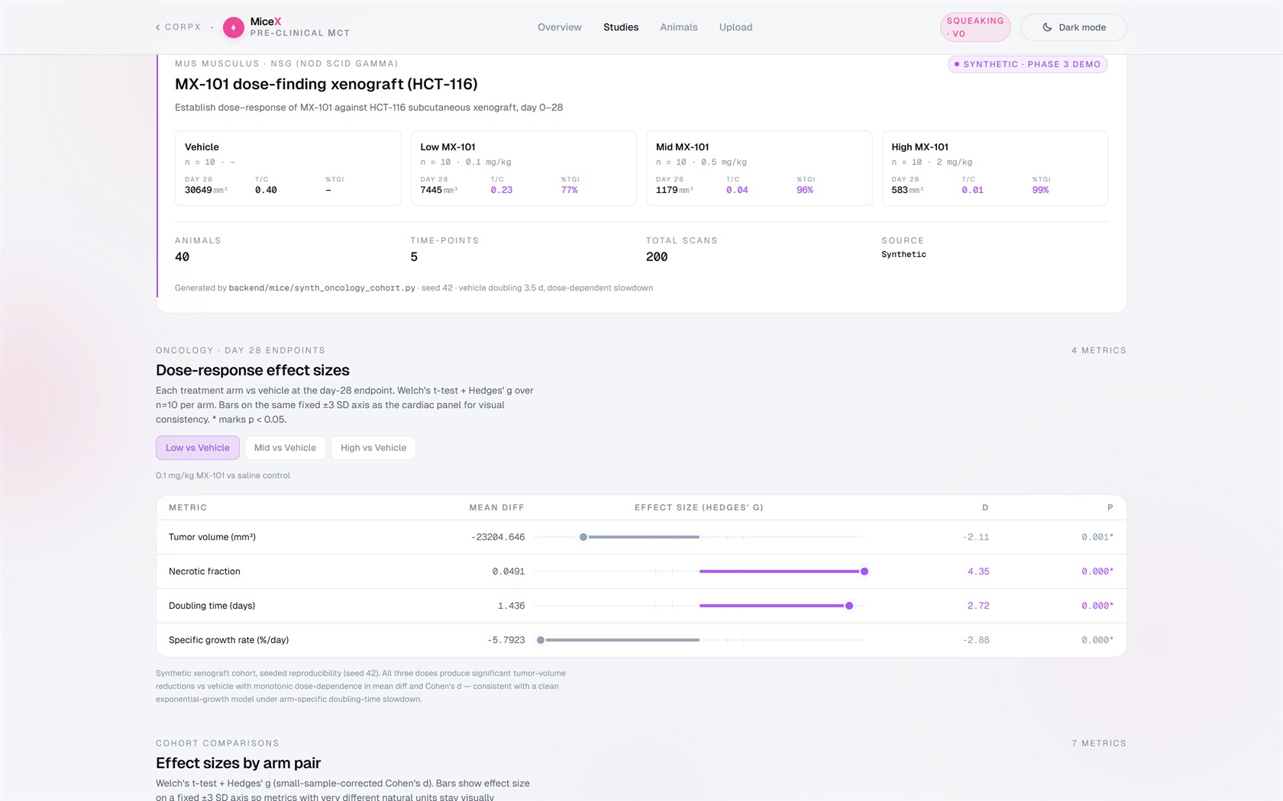Image resolution: width=1283 pixels, height=801 pixels.
Task: Click the pink MiceX logo icon
Action: pyautogui.click(x=233, y=27)
